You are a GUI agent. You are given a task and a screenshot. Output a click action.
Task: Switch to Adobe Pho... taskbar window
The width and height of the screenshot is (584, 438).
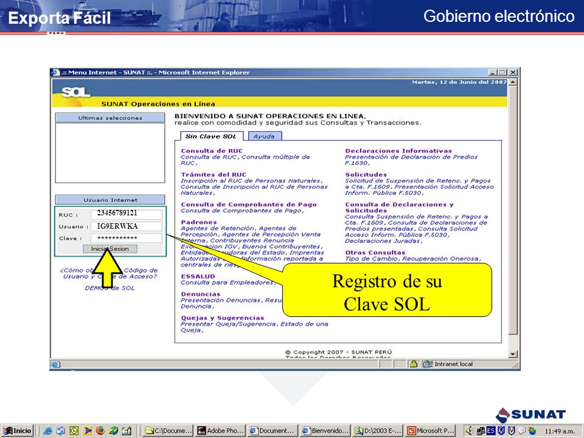(x=220, y=431)
